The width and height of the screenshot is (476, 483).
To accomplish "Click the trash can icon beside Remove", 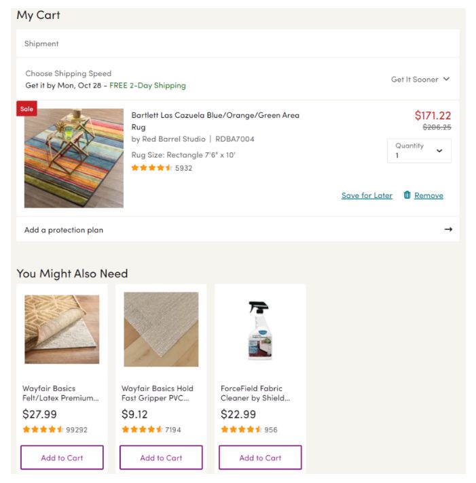I will pos(407,195).
